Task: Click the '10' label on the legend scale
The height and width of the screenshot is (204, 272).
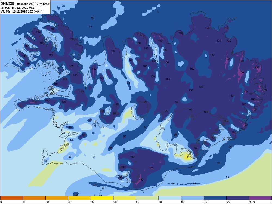Action: (24, 202)
